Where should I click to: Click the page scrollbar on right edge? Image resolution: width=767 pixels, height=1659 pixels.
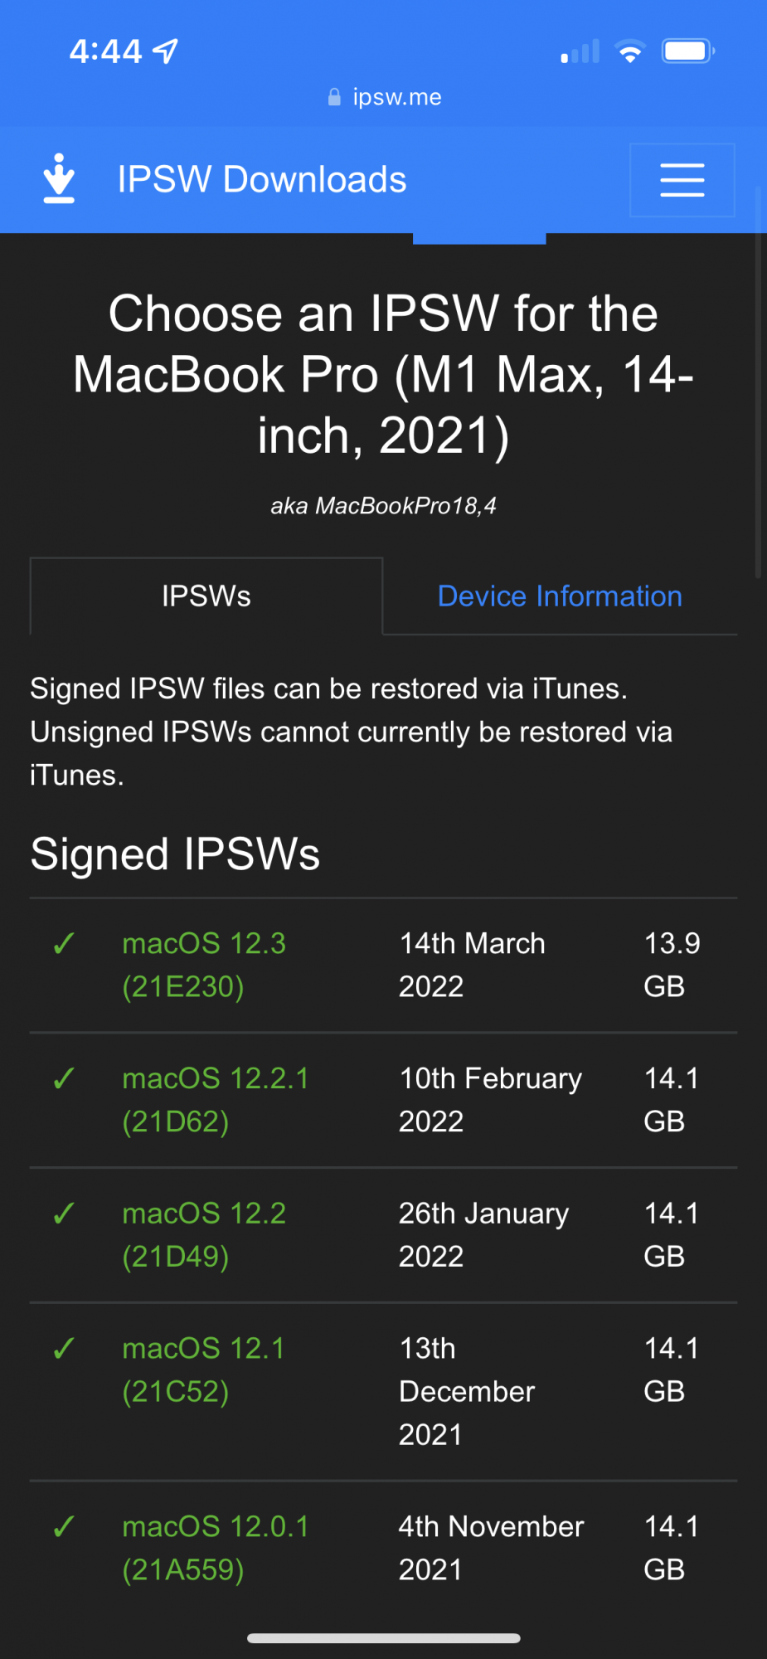(758, 382)
